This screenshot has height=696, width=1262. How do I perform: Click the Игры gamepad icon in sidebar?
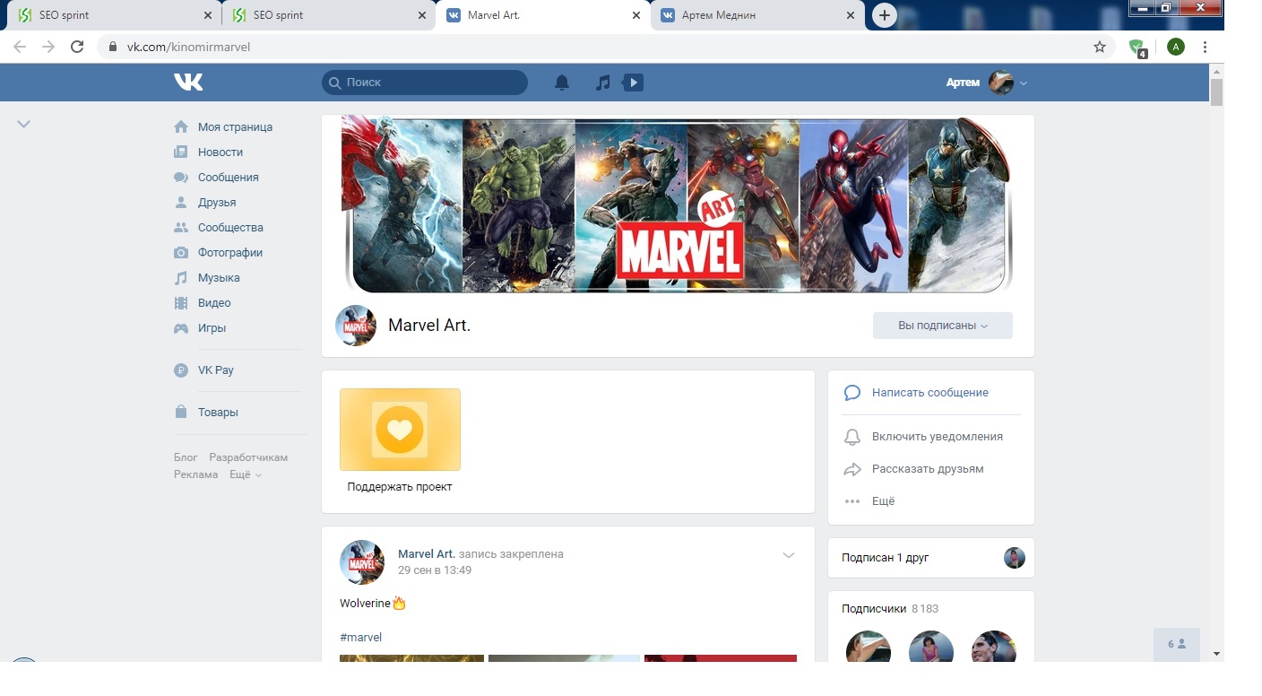coord(181,328)
